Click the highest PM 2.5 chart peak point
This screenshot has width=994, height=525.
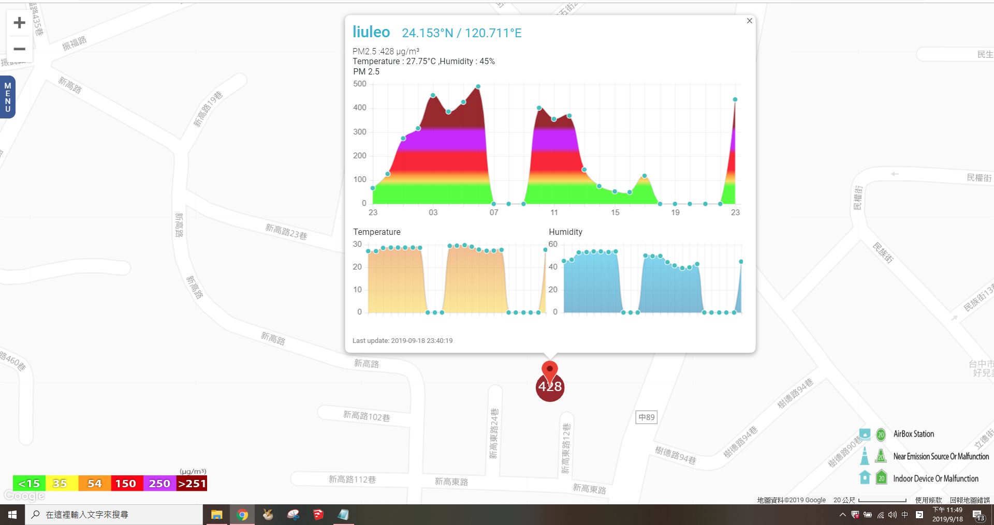[x=478, y=87]
